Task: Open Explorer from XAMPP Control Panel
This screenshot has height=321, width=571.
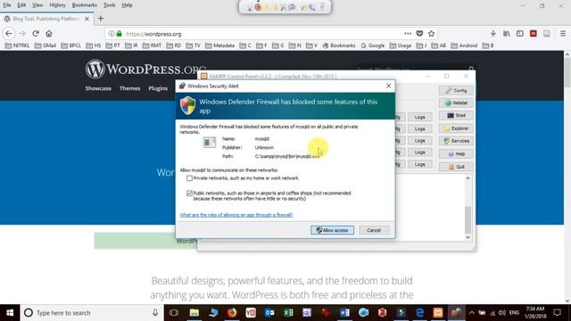Action: pos(456,128)
